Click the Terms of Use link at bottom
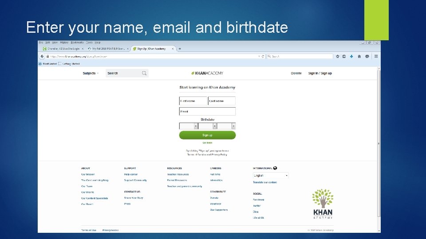Image resolution: width=426 pixels, height=239 pixels. point(89,230)
